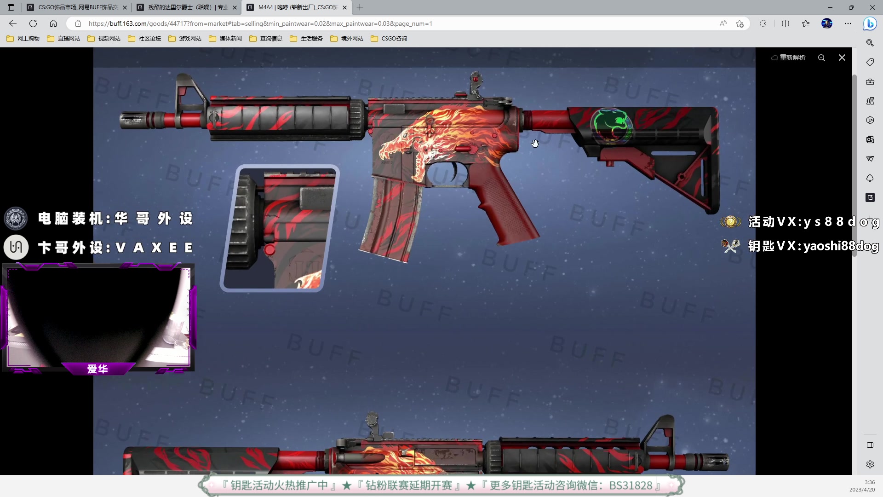Open sidebar games chess icon
Image resolution: width=883 pixels, height=497 pixels.
tap(870, 101)
